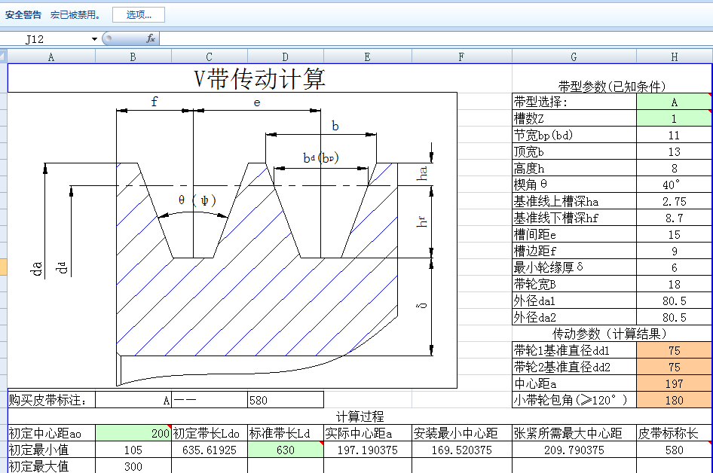Image resolution: width=713 pixels, height=473 pixels.
Task: Open the Name Box dropdown arrow
Action: coord(94,39)
